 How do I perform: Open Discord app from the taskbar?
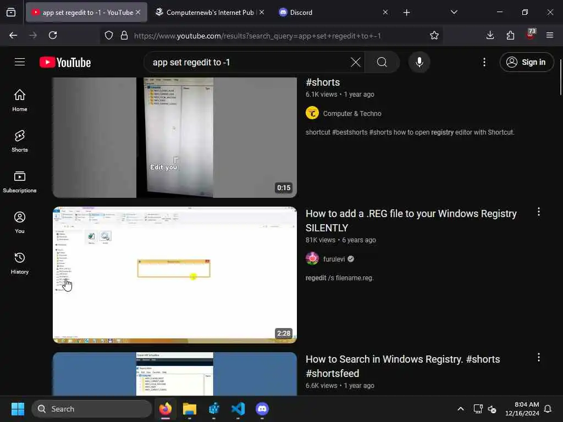click(x=262, y=409)
